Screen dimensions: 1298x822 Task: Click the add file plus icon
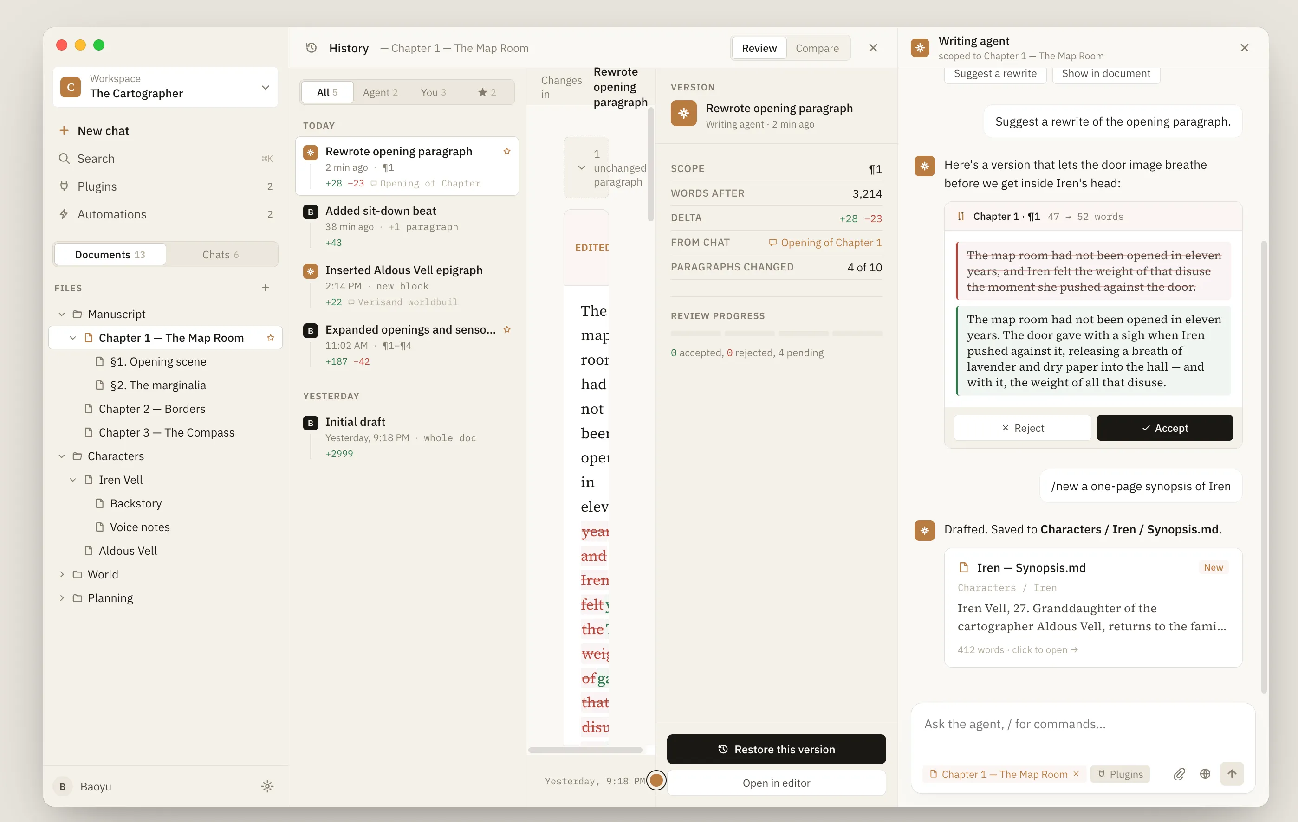(x=265, y=288)
